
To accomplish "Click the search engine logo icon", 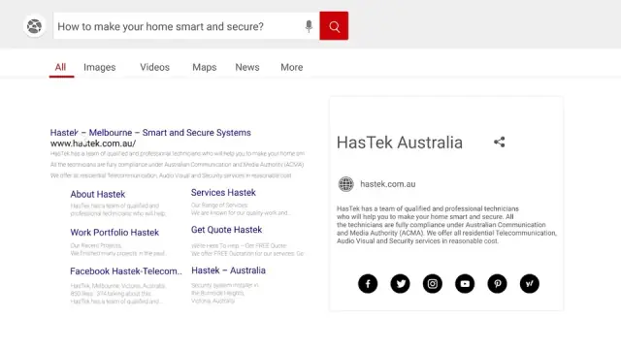I will [35, 26].
